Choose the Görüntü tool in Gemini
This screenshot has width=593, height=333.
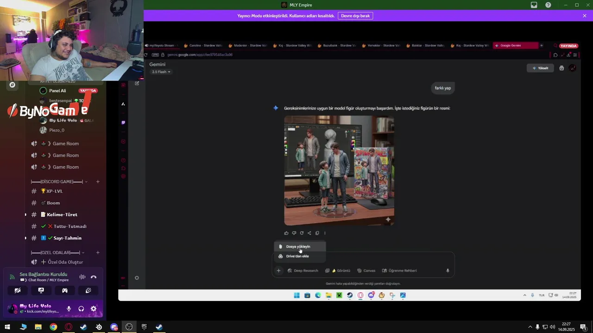pyautogui.click(x=338, y=271)
